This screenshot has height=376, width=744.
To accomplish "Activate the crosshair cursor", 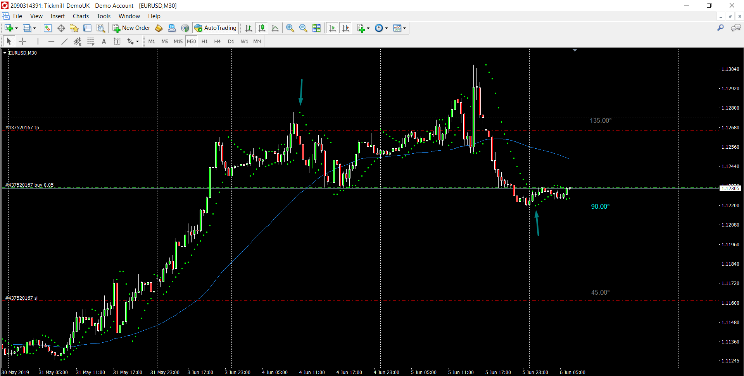I will 22,41.
